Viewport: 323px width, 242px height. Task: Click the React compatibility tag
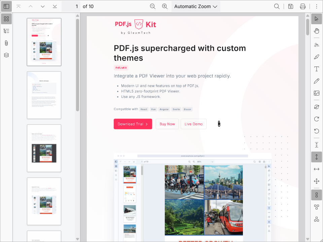144,109
